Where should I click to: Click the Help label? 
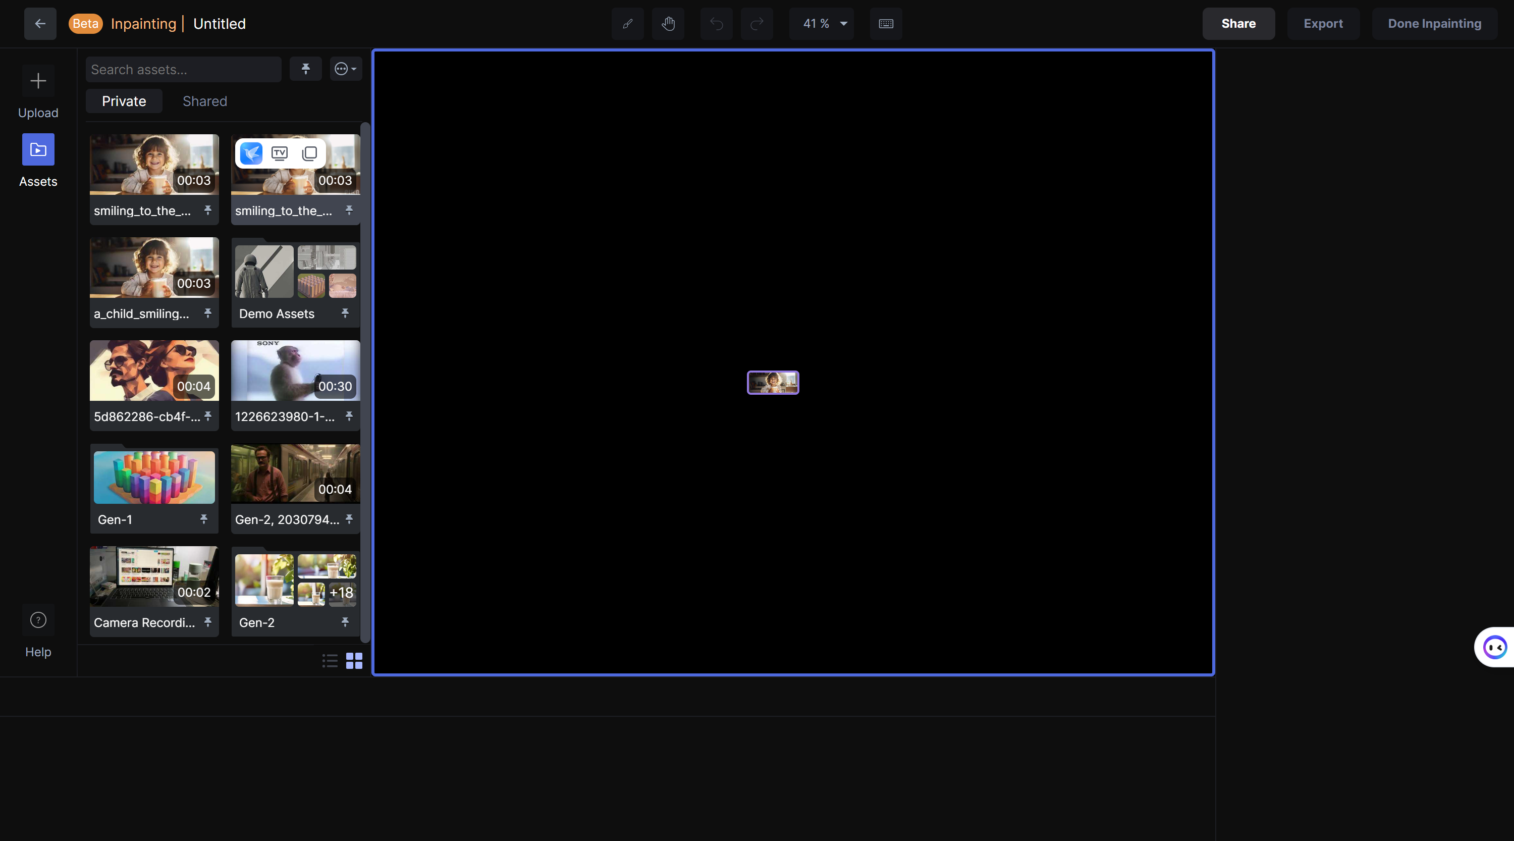point(38,652)
